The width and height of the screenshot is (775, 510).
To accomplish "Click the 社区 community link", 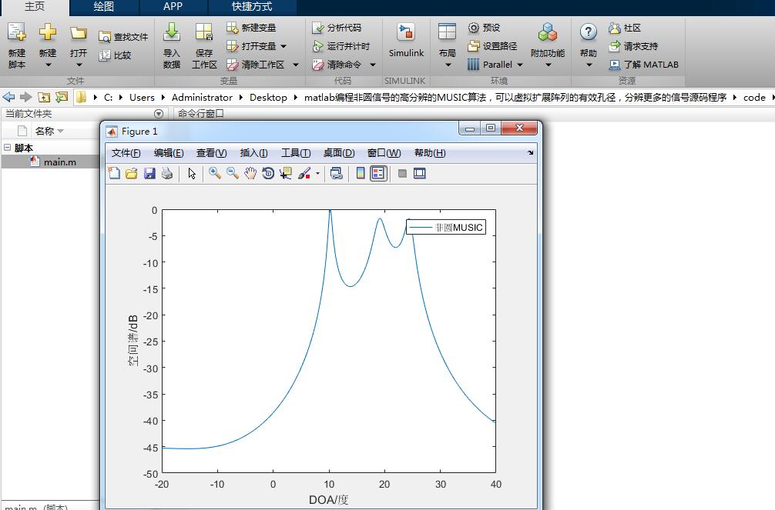I will tap(625, 28).
